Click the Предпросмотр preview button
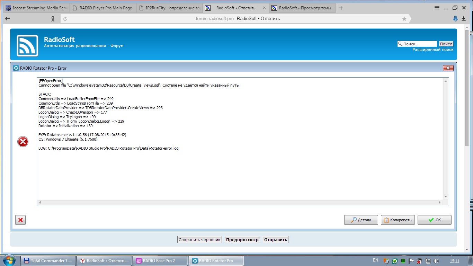 242,240
